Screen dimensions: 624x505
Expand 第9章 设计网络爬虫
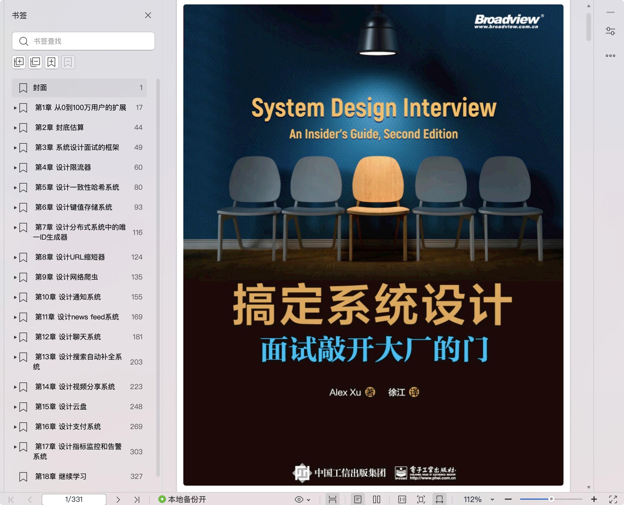(15, 277)
